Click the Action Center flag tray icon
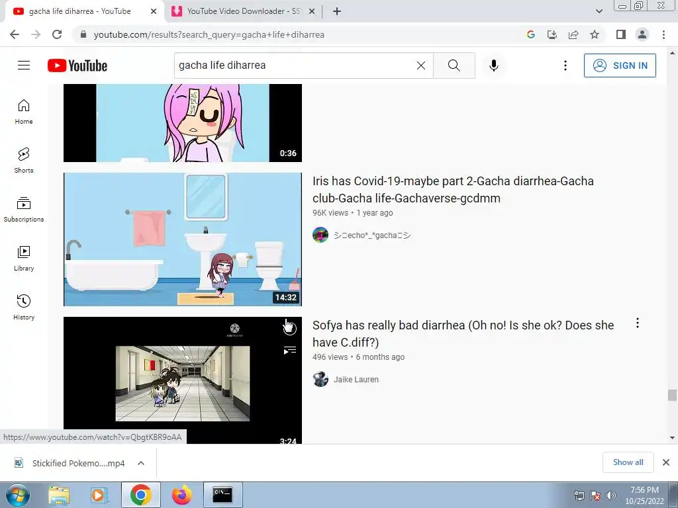678x508 pixels. tap(595, 495)
